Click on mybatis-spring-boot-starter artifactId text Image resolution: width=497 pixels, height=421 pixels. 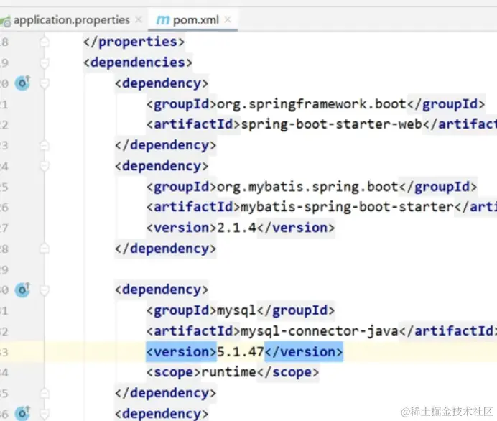pos(348,208)
